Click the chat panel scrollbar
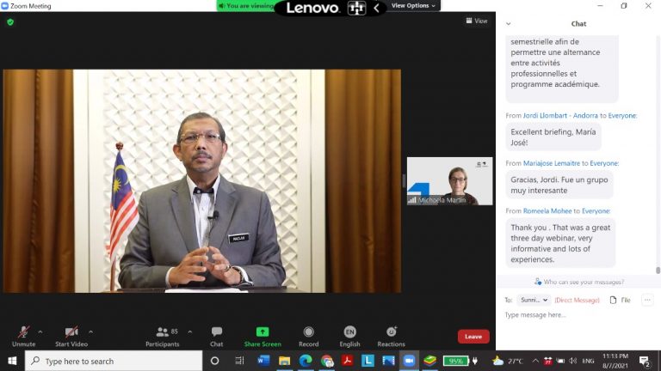 tap(658, 155)
